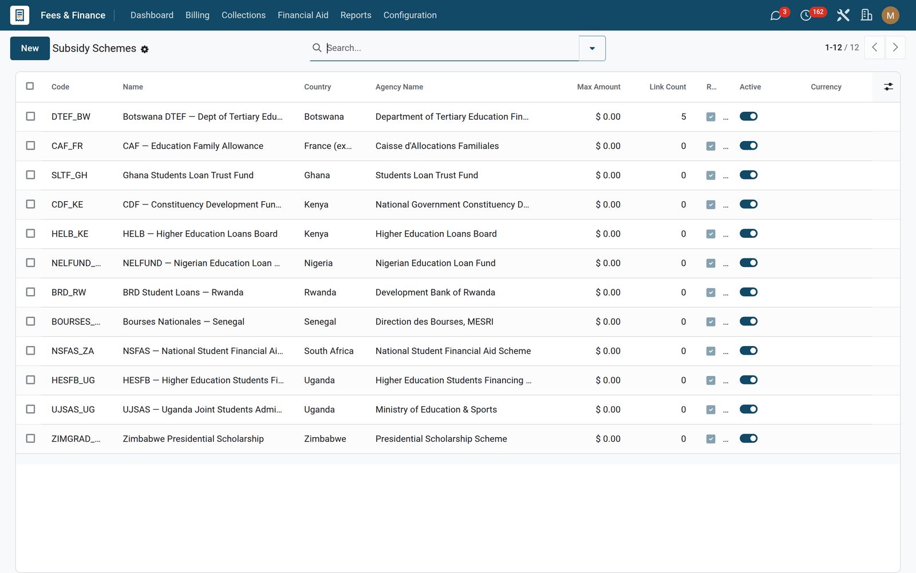Open the Reports menu
916x573 pixels.
click(356, 15)
